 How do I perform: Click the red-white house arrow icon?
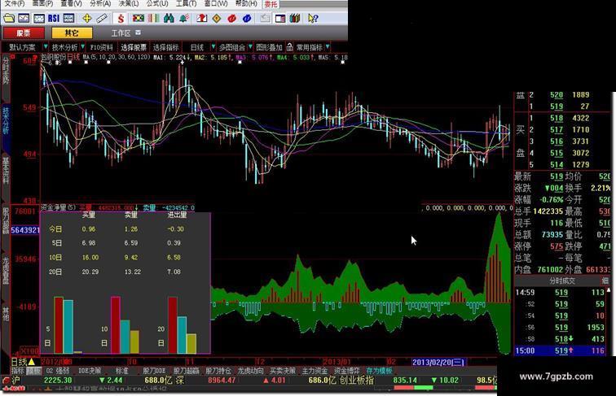point(201,19)
